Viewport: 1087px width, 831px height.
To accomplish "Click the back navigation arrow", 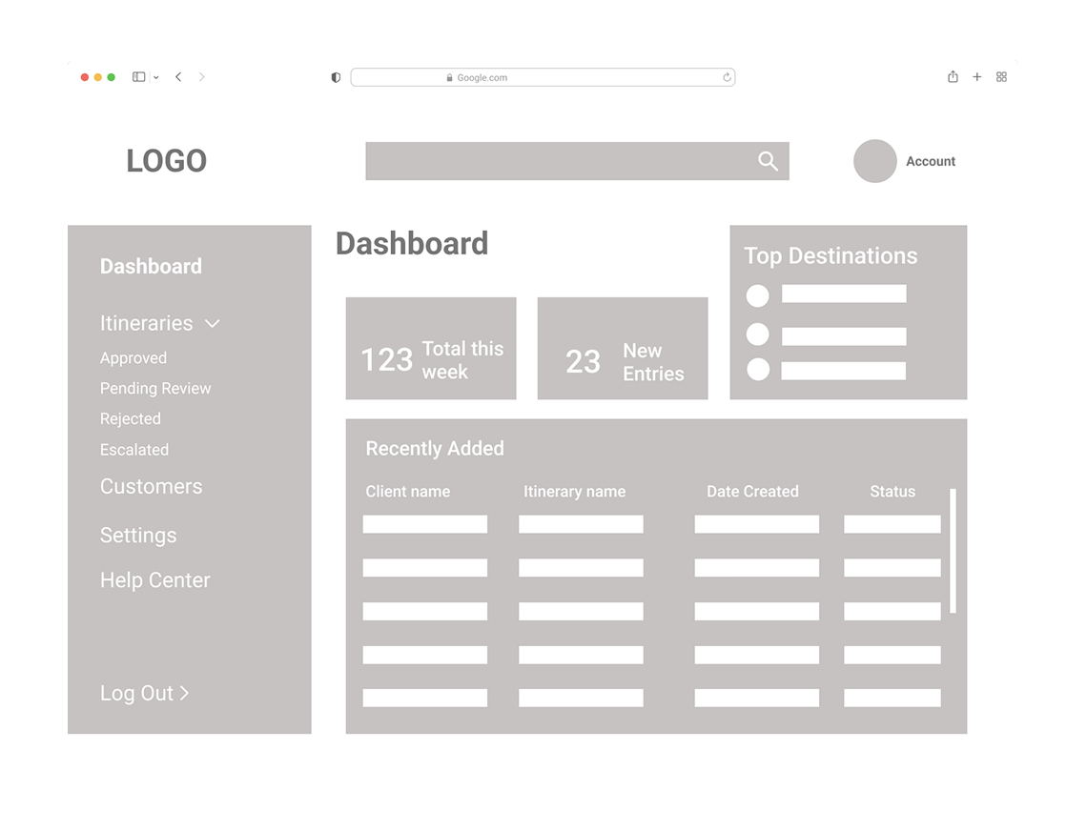I will [x=178, y=76].
